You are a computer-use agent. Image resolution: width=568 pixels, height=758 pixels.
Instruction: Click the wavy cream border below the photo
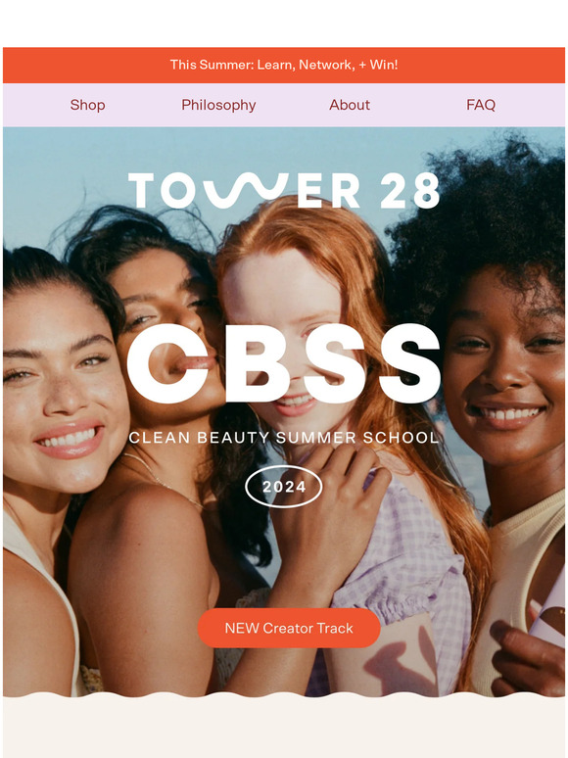pos(284,697)
